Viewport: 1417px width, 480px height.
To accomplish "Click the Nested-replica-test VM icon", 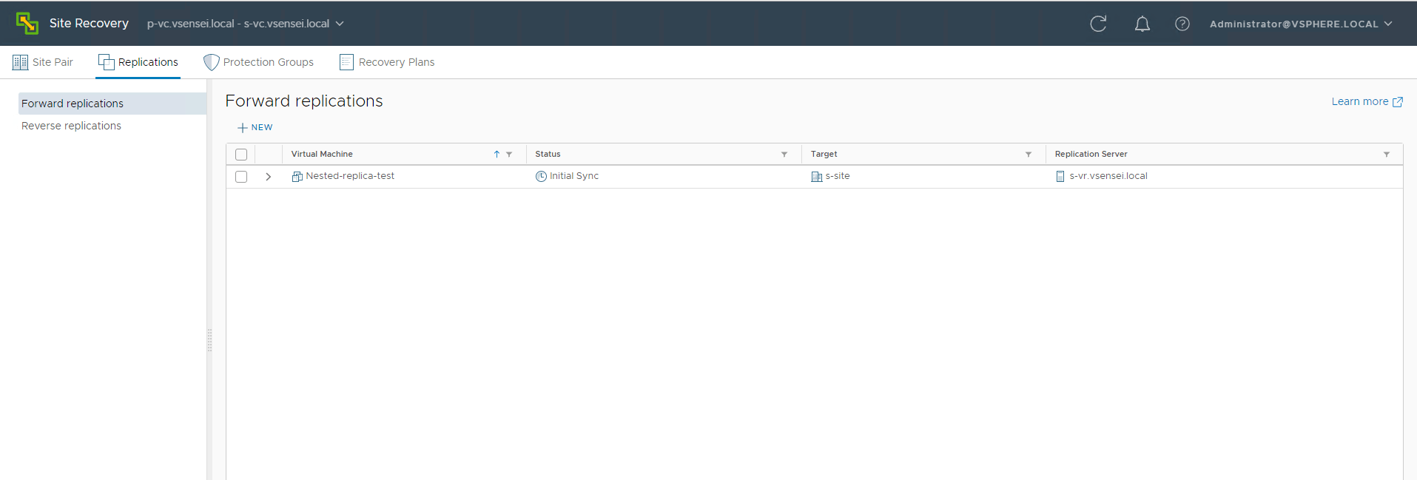I will click(x=297, y=177).
